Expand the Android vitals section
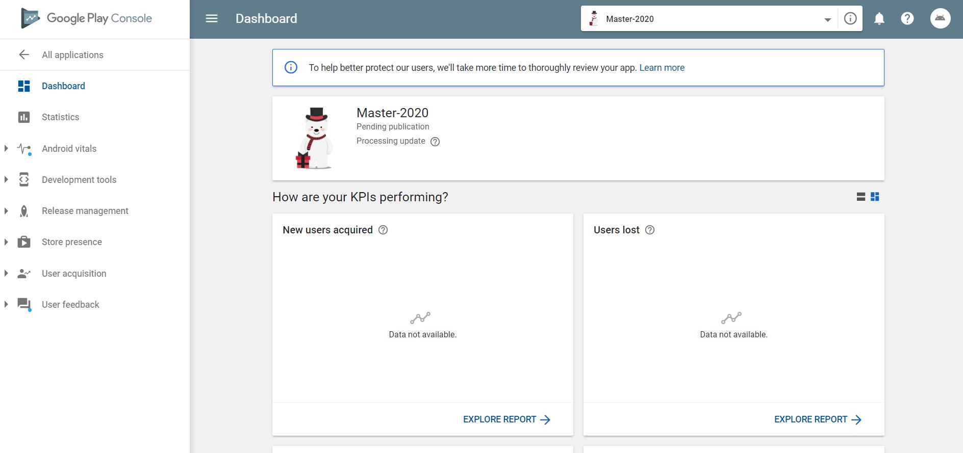Viewport: 963px width, 453px height. pos(6,148)
